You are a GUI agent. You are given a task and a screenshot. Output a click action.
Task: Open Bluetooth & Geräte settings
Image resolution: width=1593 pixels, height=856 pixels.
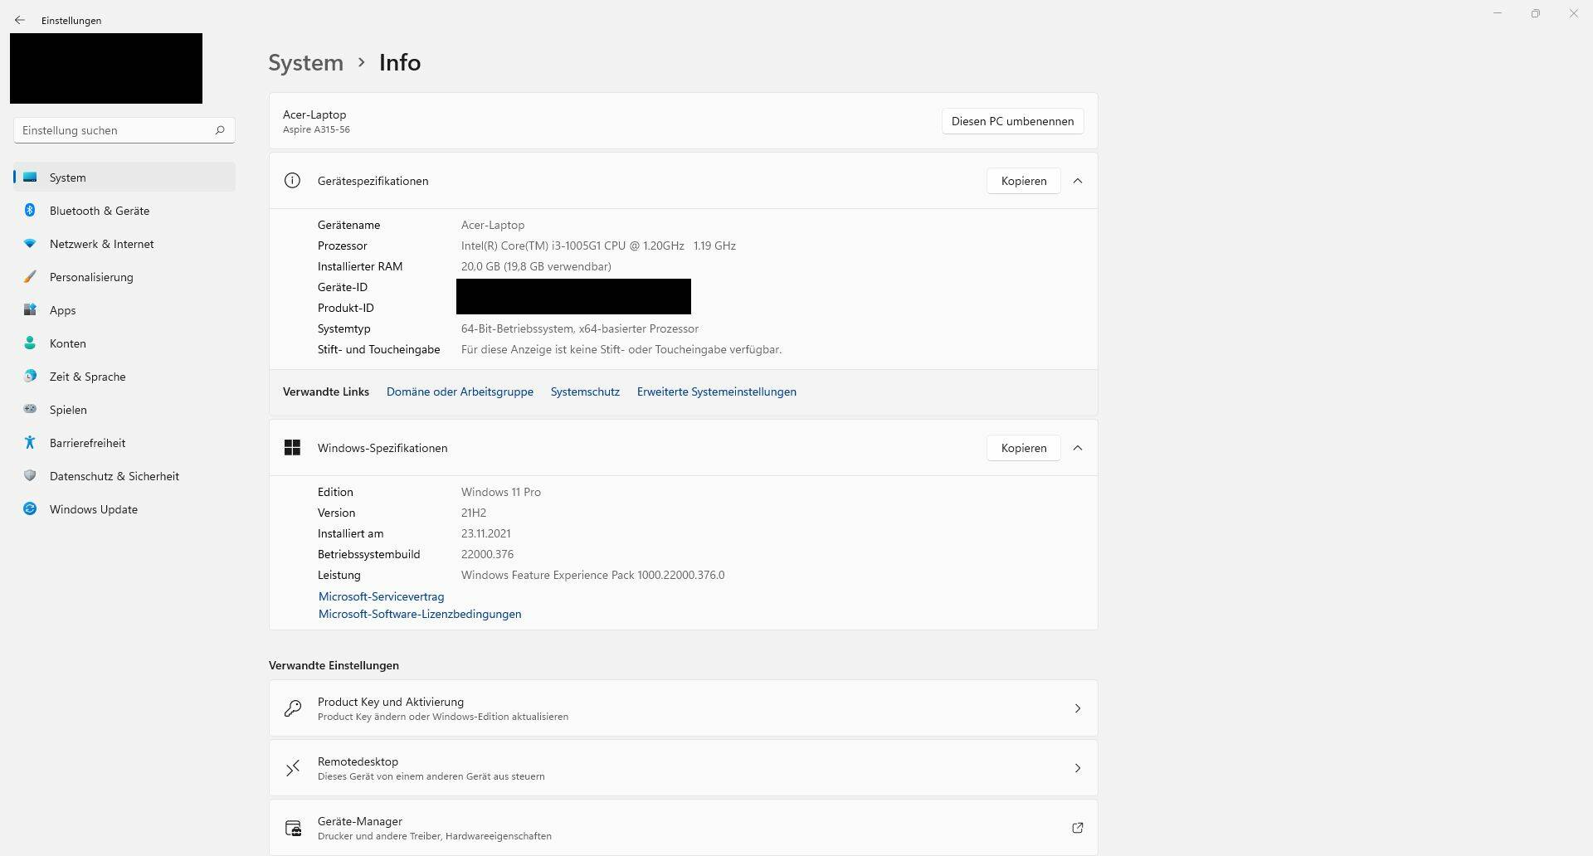(124, 211)
